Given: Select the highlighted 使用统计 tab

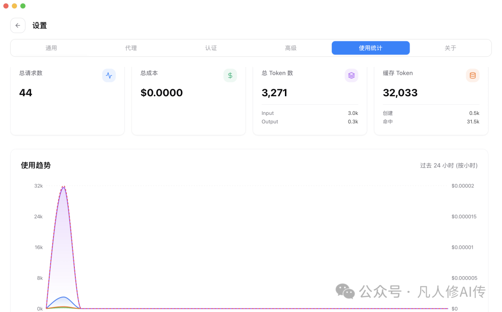Looking at the screenshot, I should pos(370,48).
